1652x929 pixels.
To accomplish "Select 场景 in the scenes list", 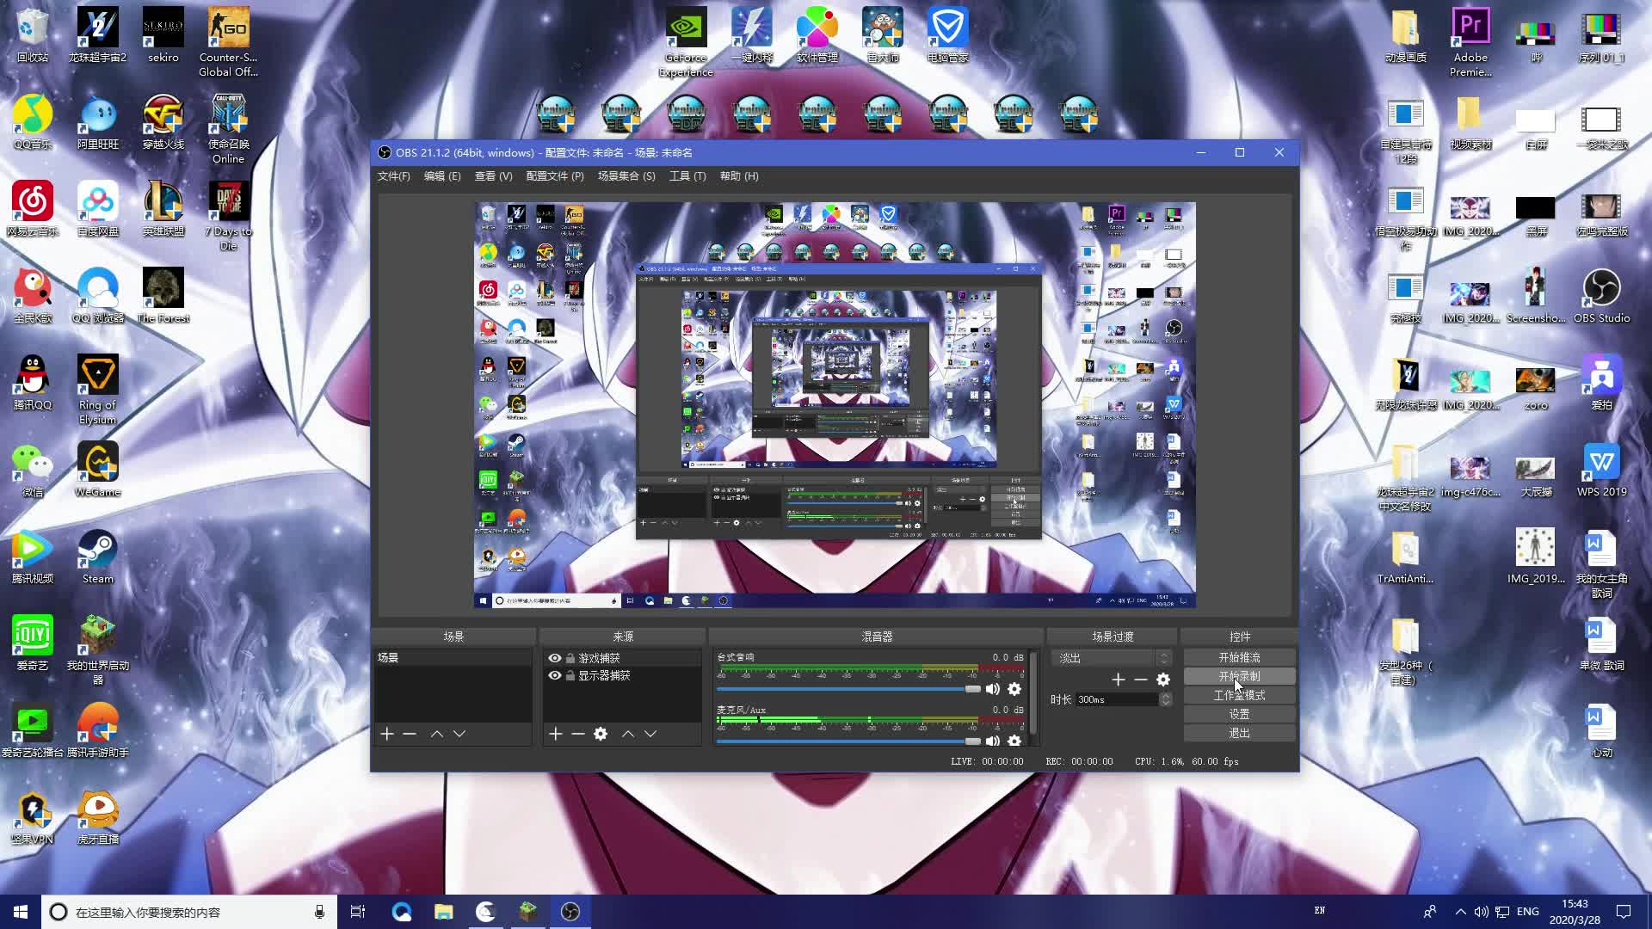I will coord(453,658).
